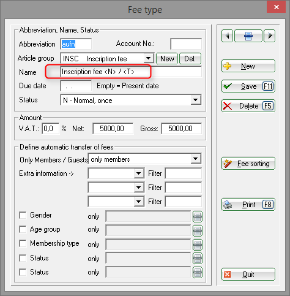Print the fee type with F8 button

(248, 205)
